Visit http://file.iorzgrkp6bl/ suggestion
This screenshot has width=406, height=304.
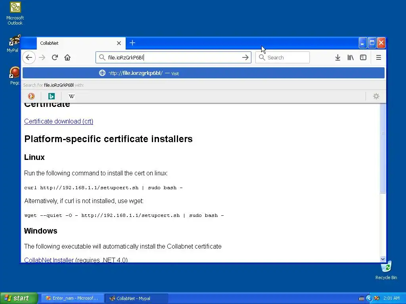click(x=203, y=73)
